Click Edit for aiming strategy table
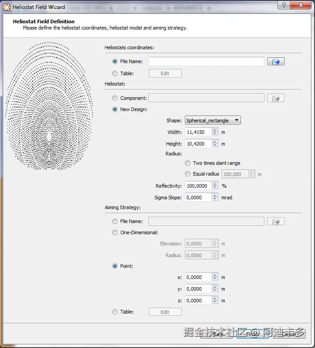This screenshot has height=348, width=315. pyautogui.click(x=165, y=312)
